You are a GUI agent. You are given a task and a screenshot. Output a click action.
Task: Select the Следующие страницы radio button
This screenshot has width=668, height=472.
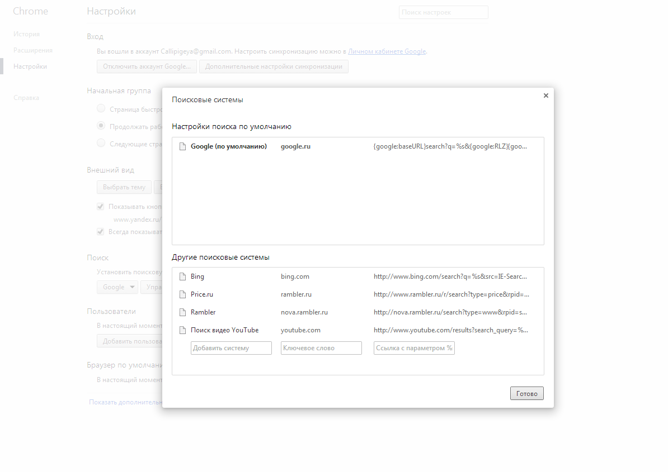click(x=101, y=144)
